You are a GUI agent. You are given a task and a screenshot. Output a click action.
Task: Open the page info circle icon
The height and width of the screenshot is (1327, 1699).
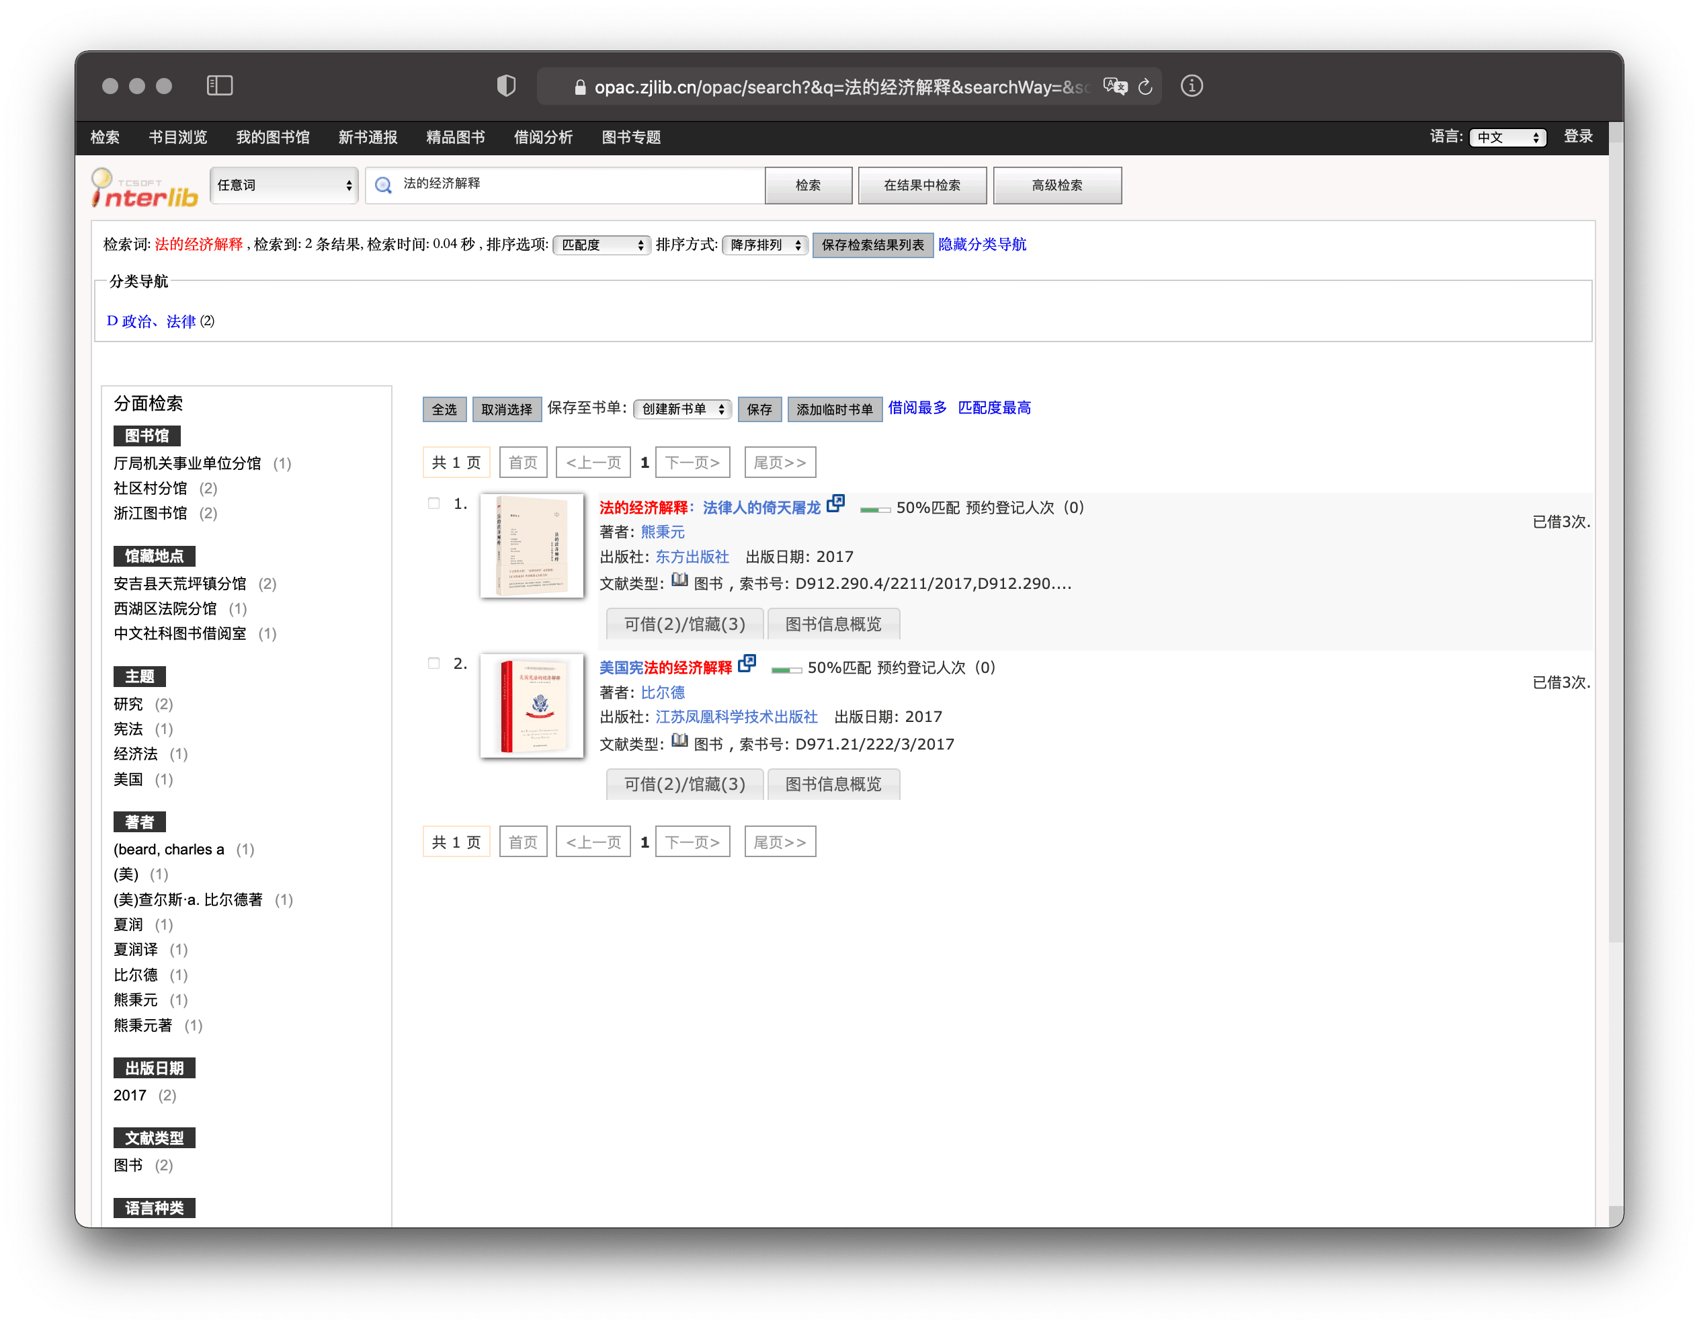pos(1191,85)
